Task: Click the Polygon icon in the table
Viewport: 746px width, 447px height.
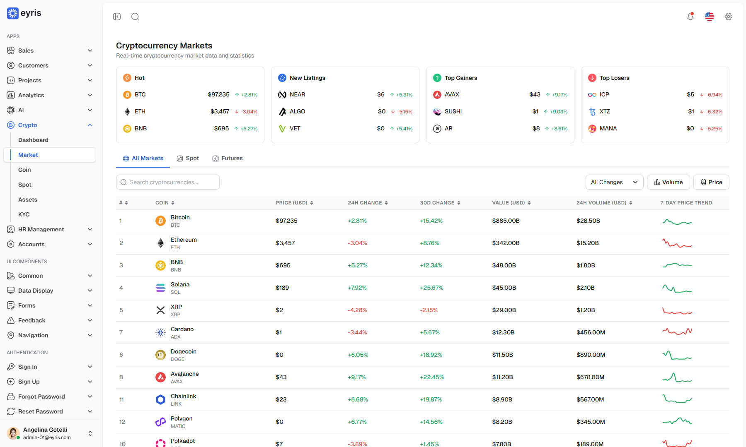Action: (x=160, y=422)
